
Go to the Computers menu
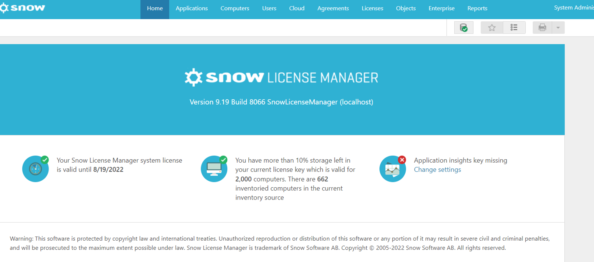click(235, 8)
